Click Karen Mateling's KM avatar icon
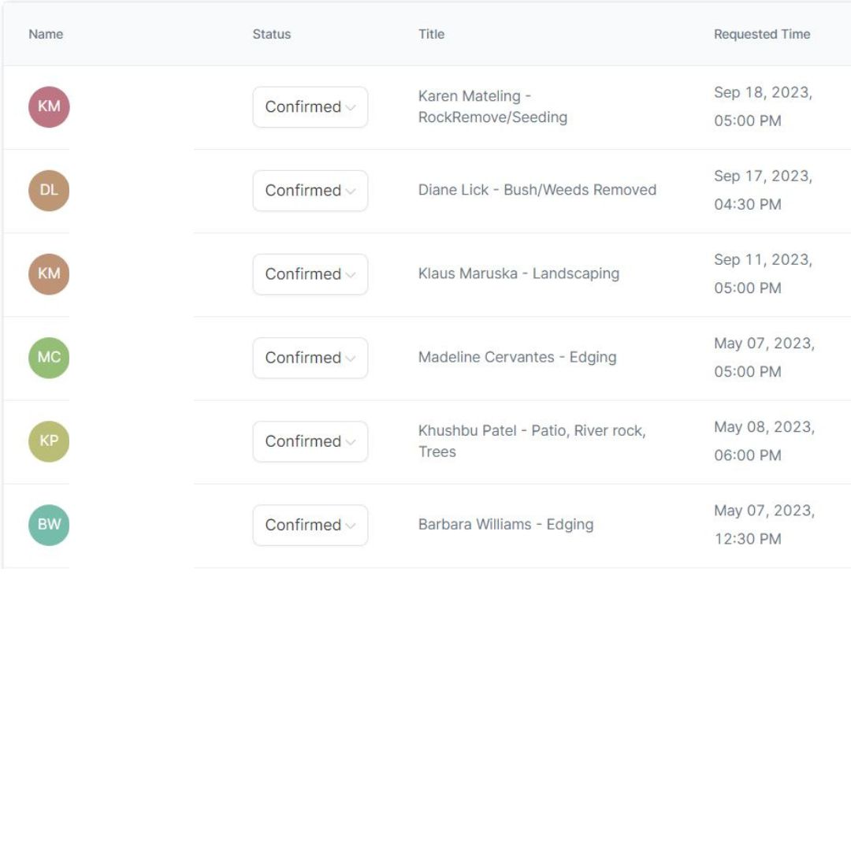This screenshot has width=851, height=851. click(x=49, y=107)
